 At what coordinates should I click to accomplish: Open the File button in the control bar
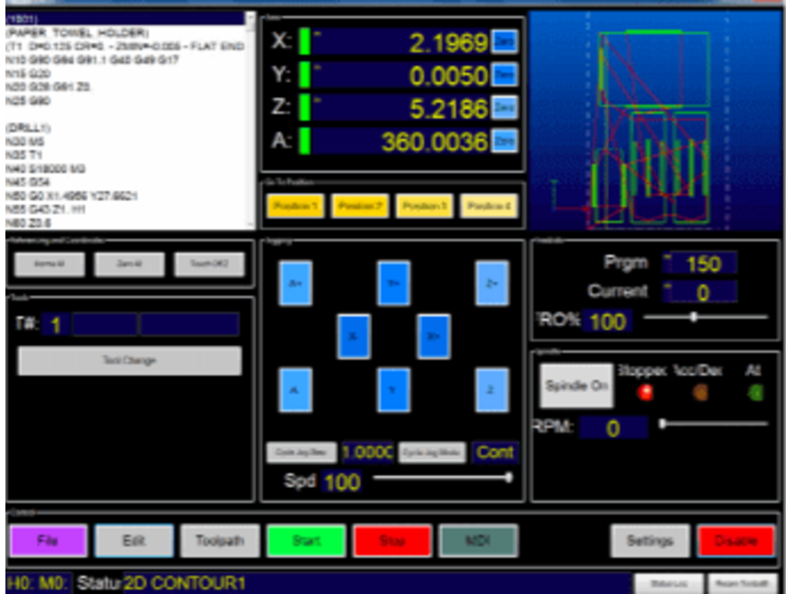[x=49, y=541]
